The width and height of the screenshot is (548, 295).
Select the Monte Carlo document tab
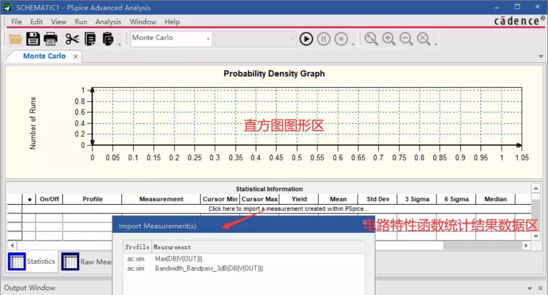tap(44, 56)
